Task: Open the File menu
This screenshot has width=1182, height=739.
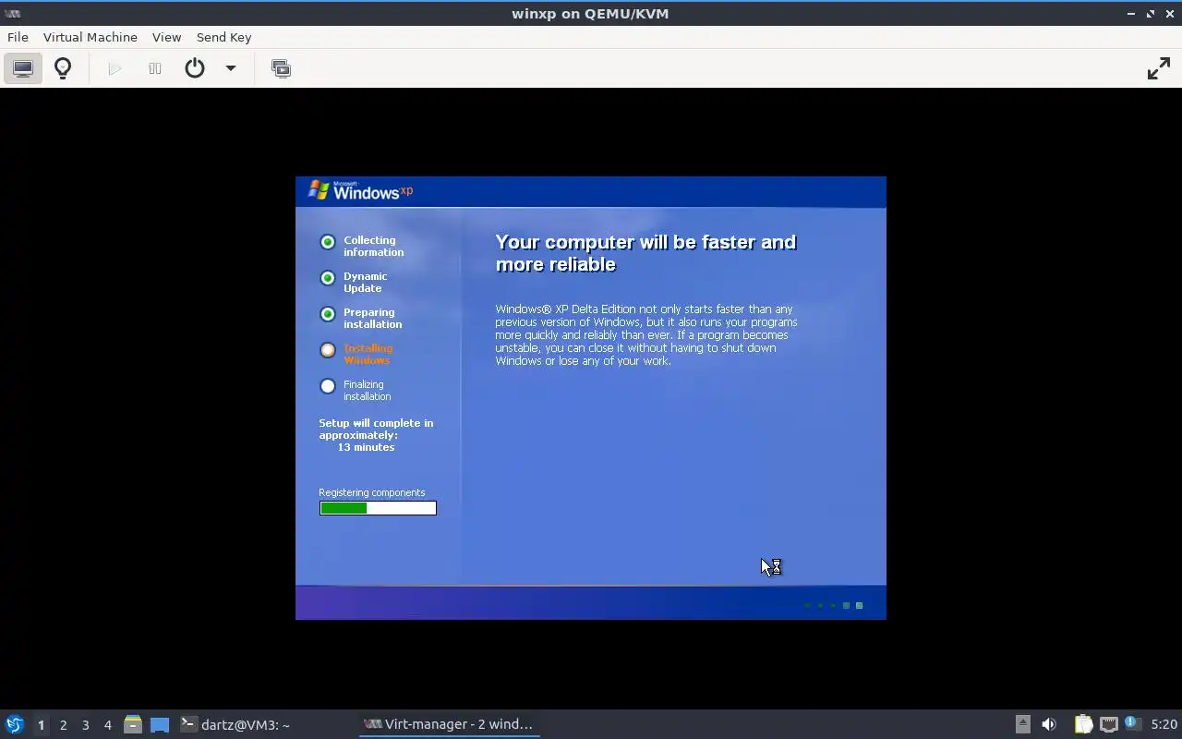Action: click(x=18, y=37)
